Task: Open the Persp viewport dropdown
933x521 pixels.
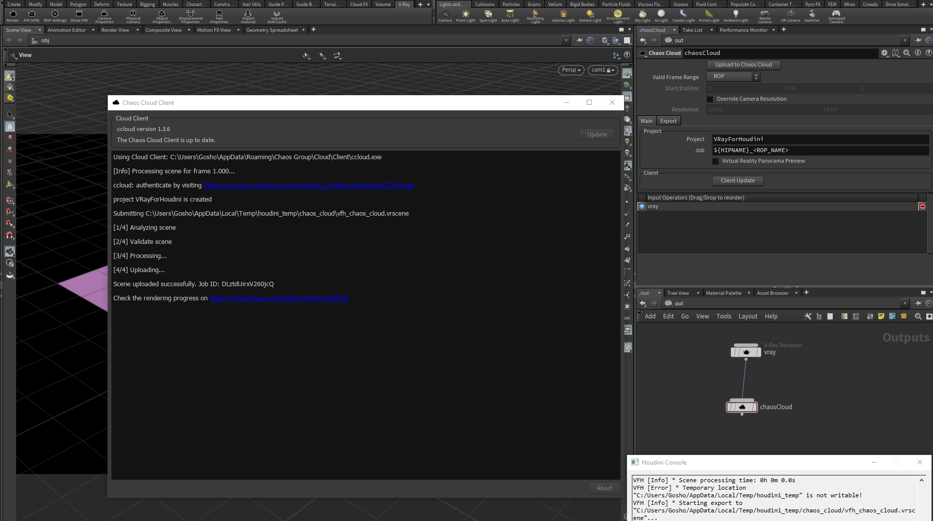Action: pos(571,70)
